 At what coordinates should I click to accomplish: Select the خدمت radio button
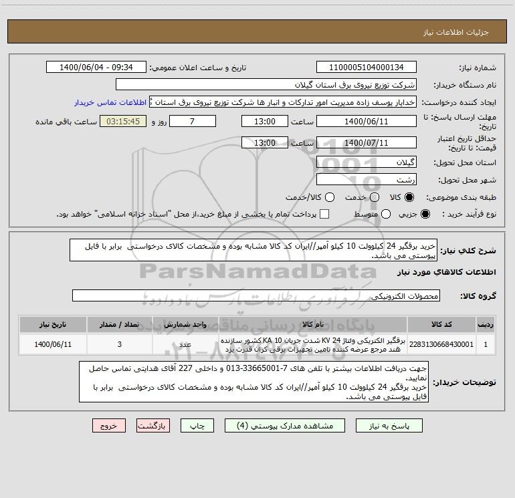pyautogui.click(x=375, y=197)
